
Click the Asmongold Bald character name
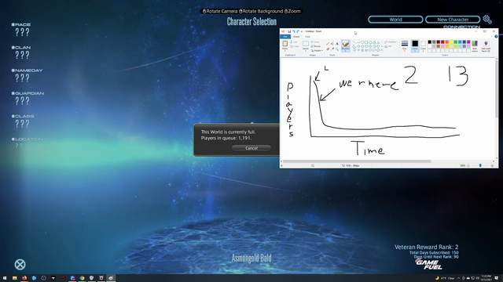251,258
